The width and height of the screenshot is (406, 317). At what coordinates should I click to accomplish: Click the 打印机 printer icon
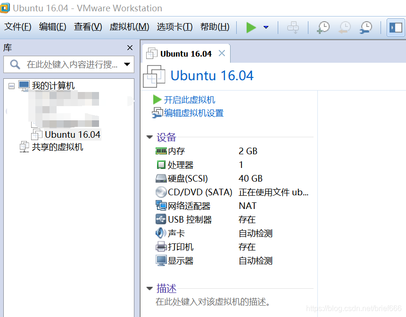click(x=161, y=247)
